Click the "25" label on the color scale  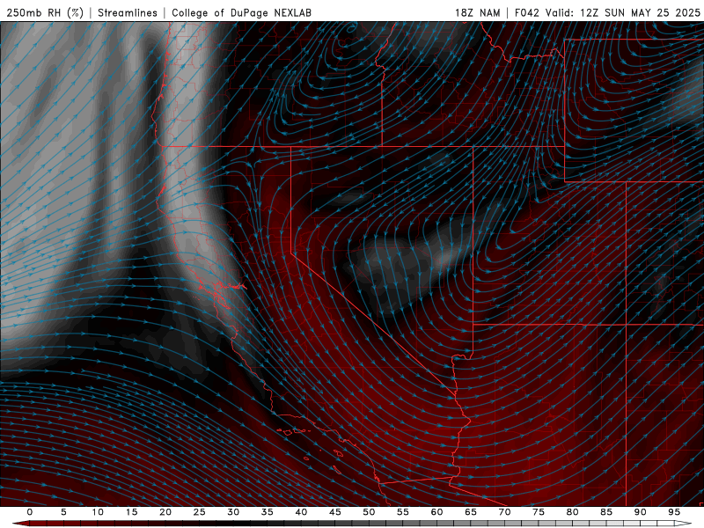tap(200, 512)
